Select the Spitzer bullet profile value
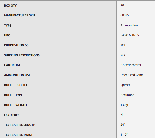155x138 pixels. pos(125,85)
